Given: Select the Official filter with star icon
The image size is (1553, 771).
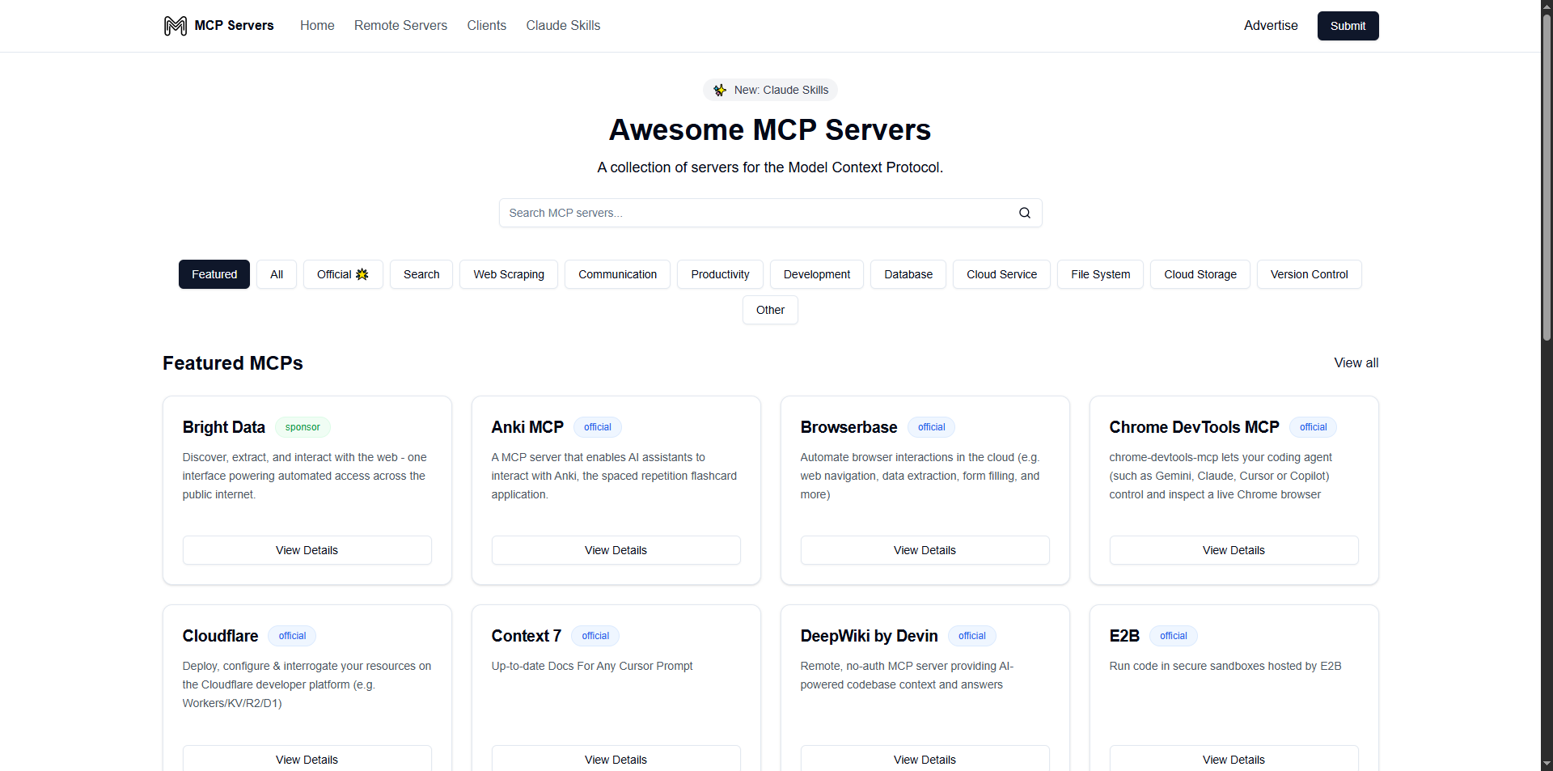Looking at the screenshot, I should (343, 274).
